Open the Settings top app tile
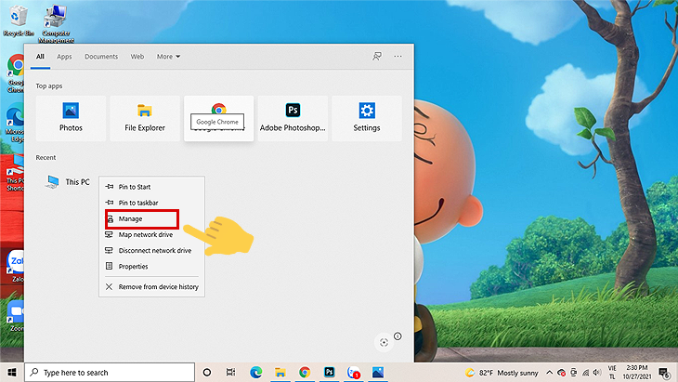Viewport: 678px width, 382px height. [367, 118]
